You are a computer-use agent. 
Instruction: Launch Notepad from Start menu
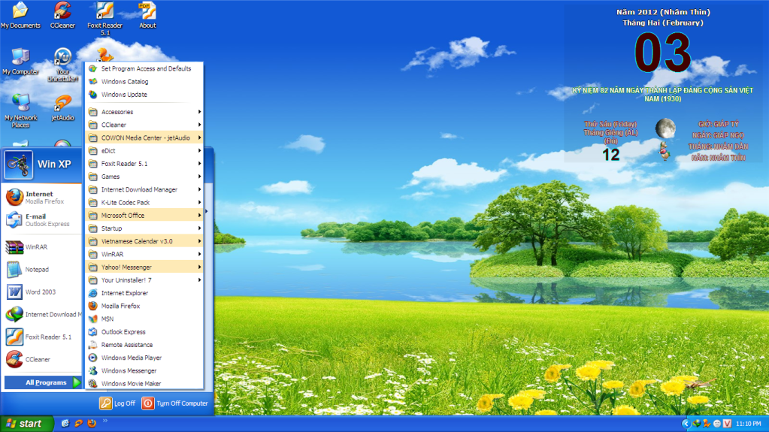42,269
